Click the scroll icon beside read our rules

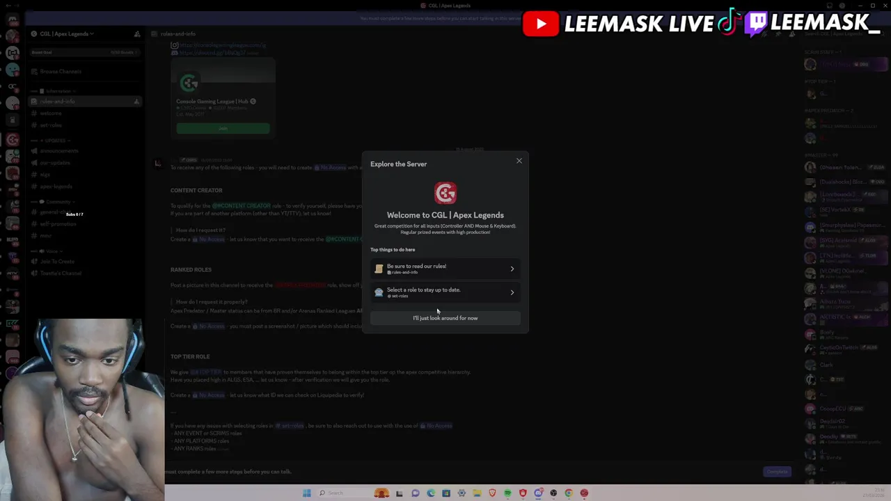[x=379, y=269]
